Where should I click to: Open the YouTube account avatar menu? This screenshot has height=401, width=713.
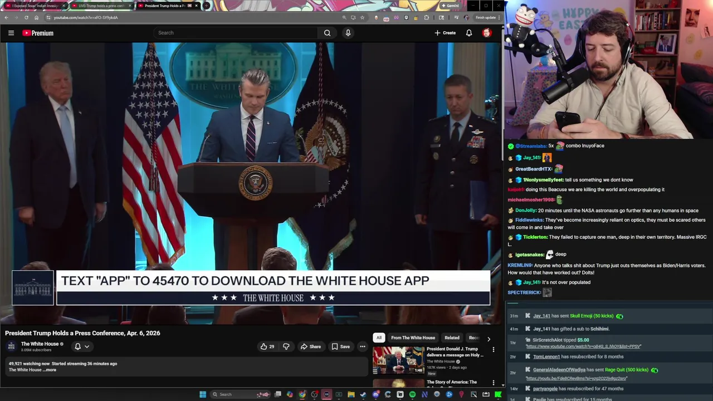pyautogui.click(x=486, y=33)
